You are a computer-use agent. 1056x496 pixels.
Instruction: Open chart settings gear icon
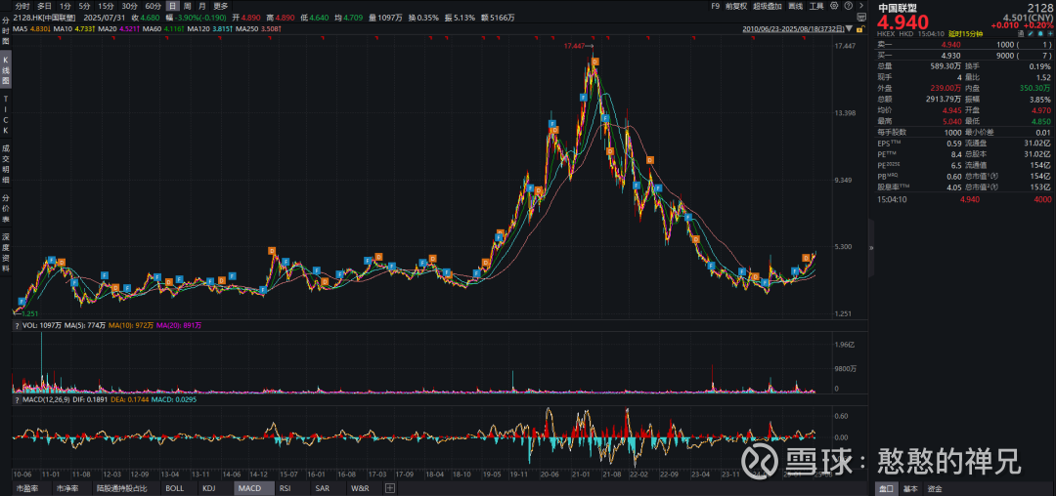coord(834,6)
